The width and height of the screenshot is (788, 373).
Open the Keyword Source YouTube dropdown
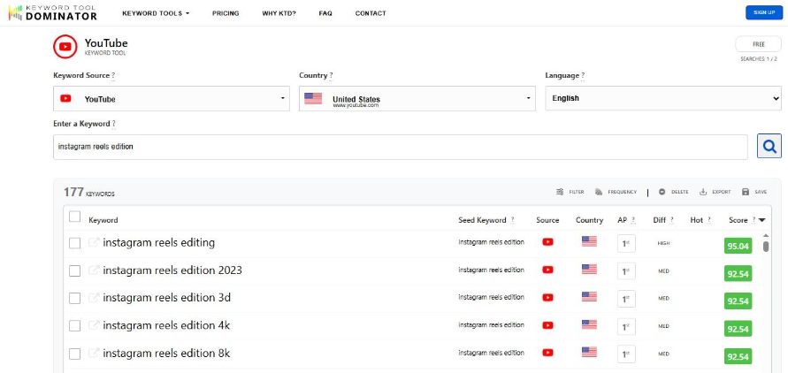tap(172, 98)
